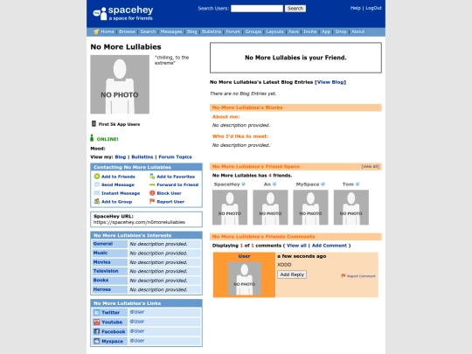Click the green online status person icon
Viewport: 472px width, 354px height.
point(92,138)
